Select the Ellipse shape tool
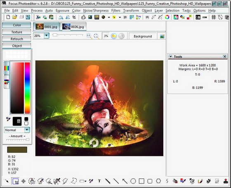The height and width of the screenshot is (188, 231). pos(133,181)
